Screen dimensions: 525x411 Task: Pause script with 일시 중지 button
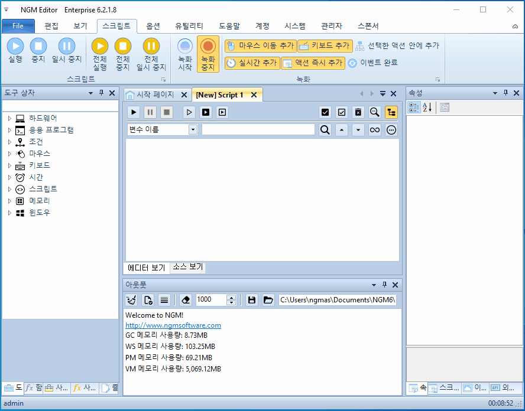click(67, 51)
